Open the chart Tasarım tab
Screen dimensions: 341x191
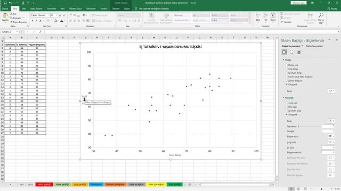pyautogui.click(x=116, y=8)
